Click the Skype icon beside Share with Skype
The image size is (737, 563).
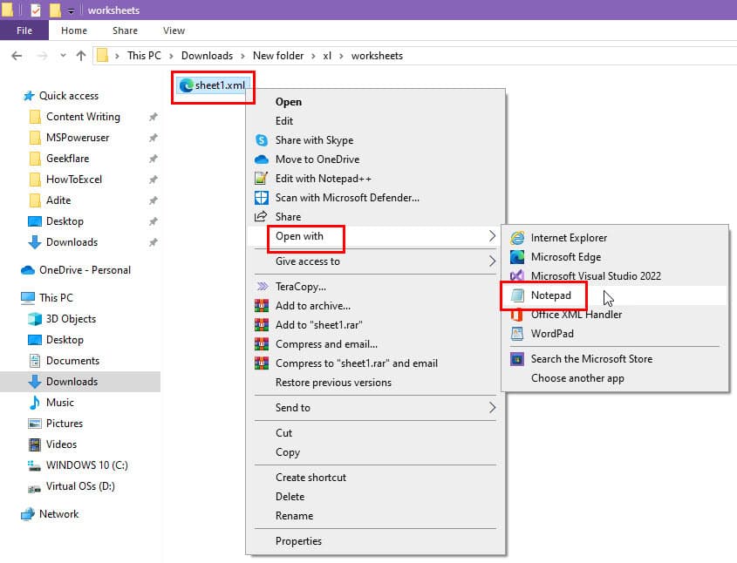click(262, 140)
